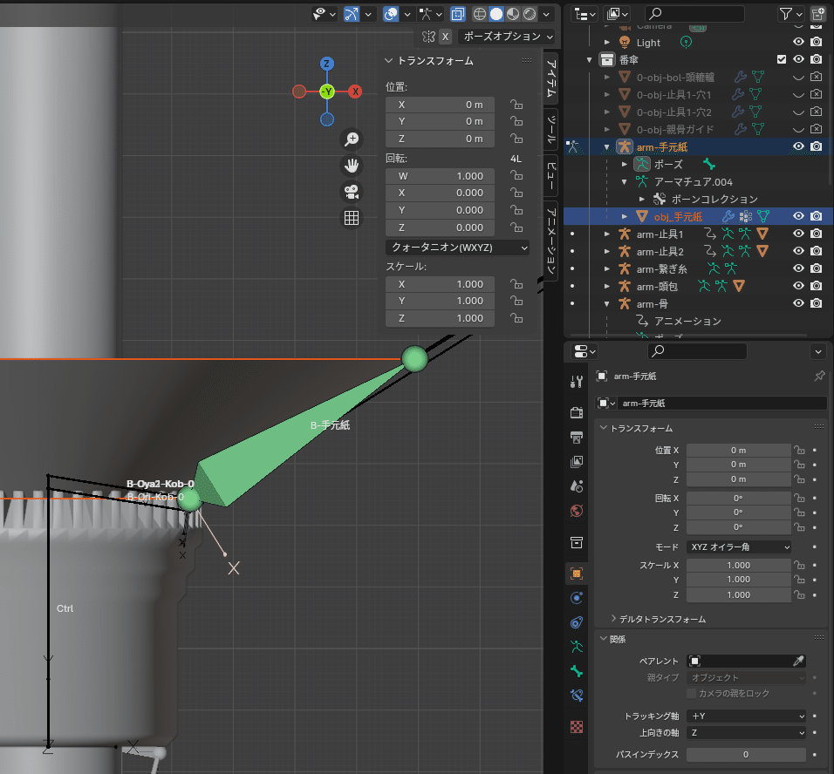Toggle lock on pose location X

(516, 105)
